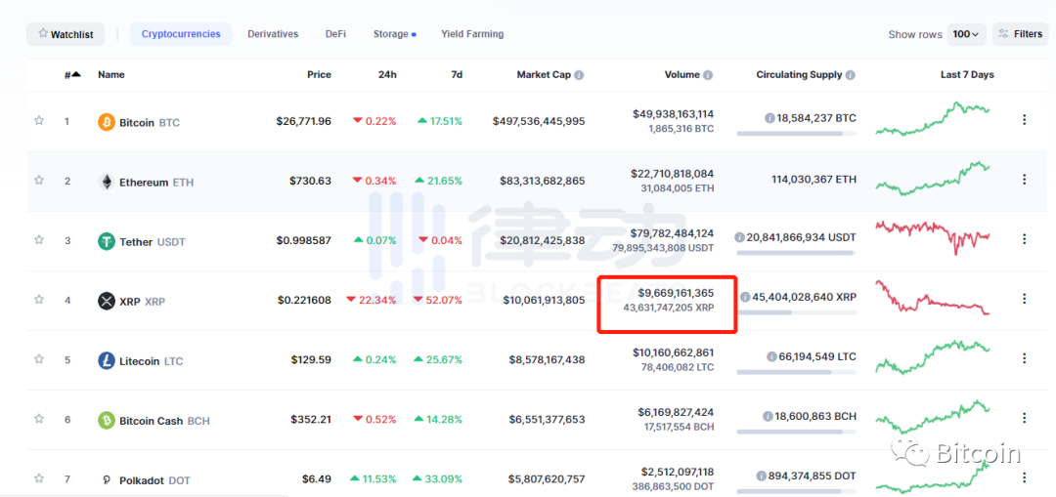This screenshot has width=1056, height=497.
Task: Click info icon beside XRP circulating supply
Action: click(x=745, y=297)
